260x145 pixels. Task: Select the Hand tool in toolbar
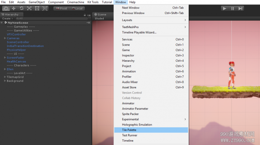(6, 9)
